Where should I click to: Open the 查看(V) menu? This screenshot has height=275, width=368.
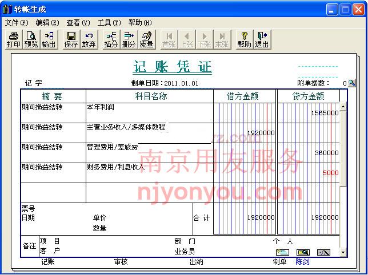click(x=78, y=23)
